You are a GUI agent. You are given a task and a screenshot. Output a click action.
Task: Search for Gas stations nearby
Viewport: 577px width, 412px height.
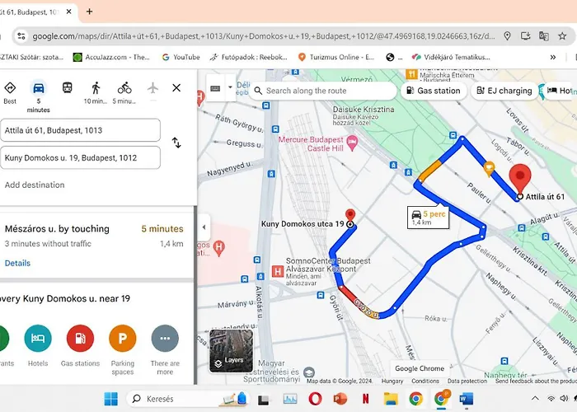pyautogui.click(x=80, y=339)
